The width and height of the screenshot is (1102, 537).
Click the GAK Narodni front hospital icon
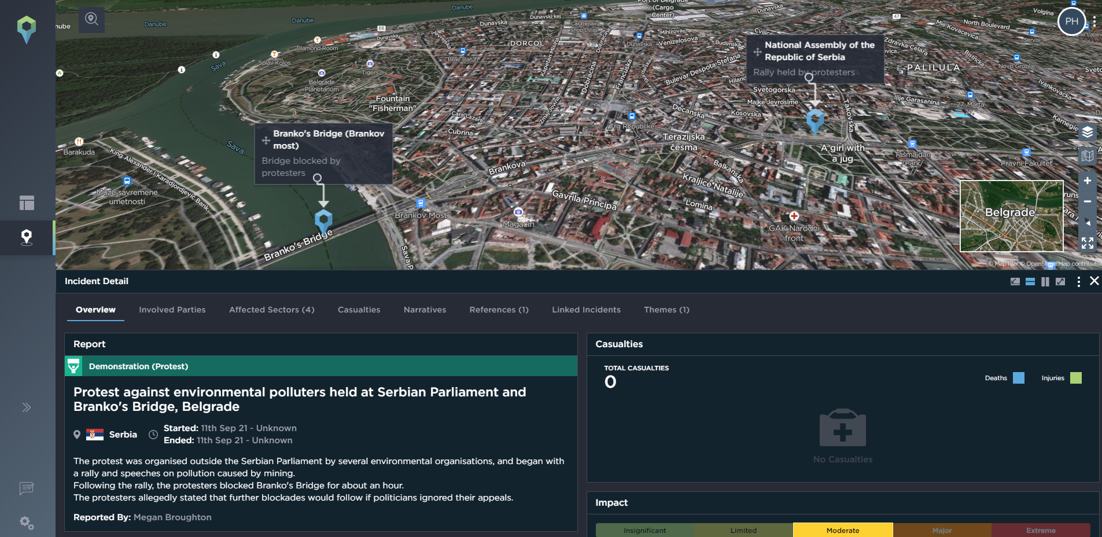pos(794,216)
